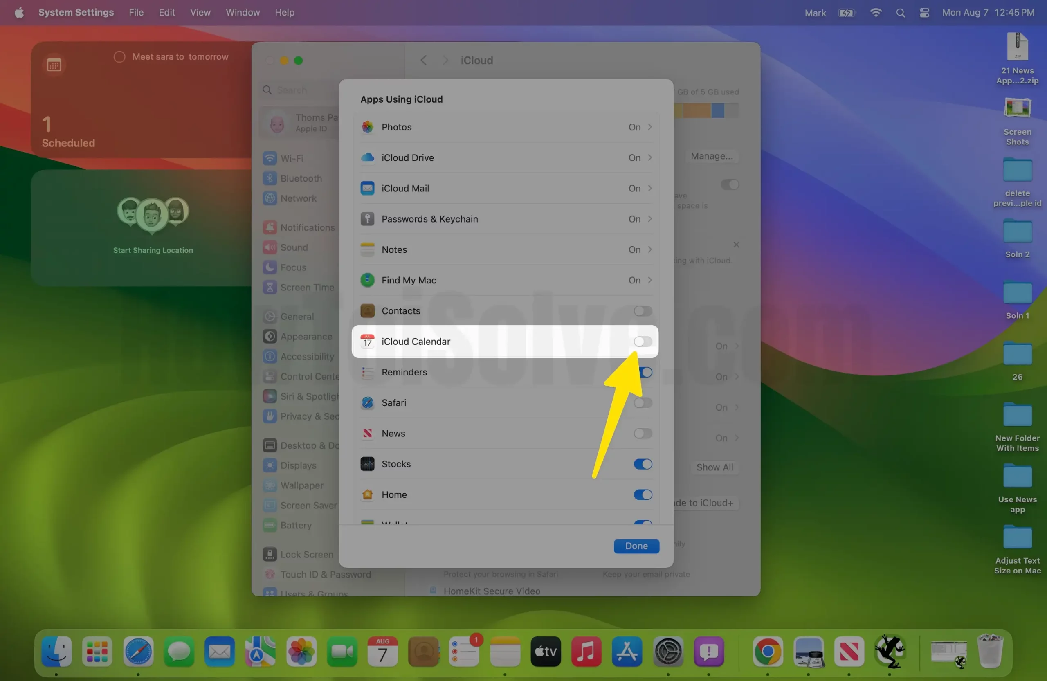Click the Manage... storage button

pyautogui.click(x=711, y=156)
